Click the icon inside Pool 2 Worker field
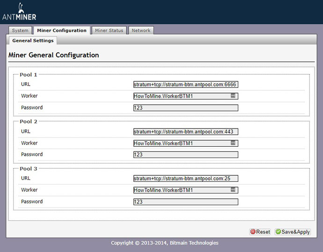The image size is (323, 252). (233, 143)
